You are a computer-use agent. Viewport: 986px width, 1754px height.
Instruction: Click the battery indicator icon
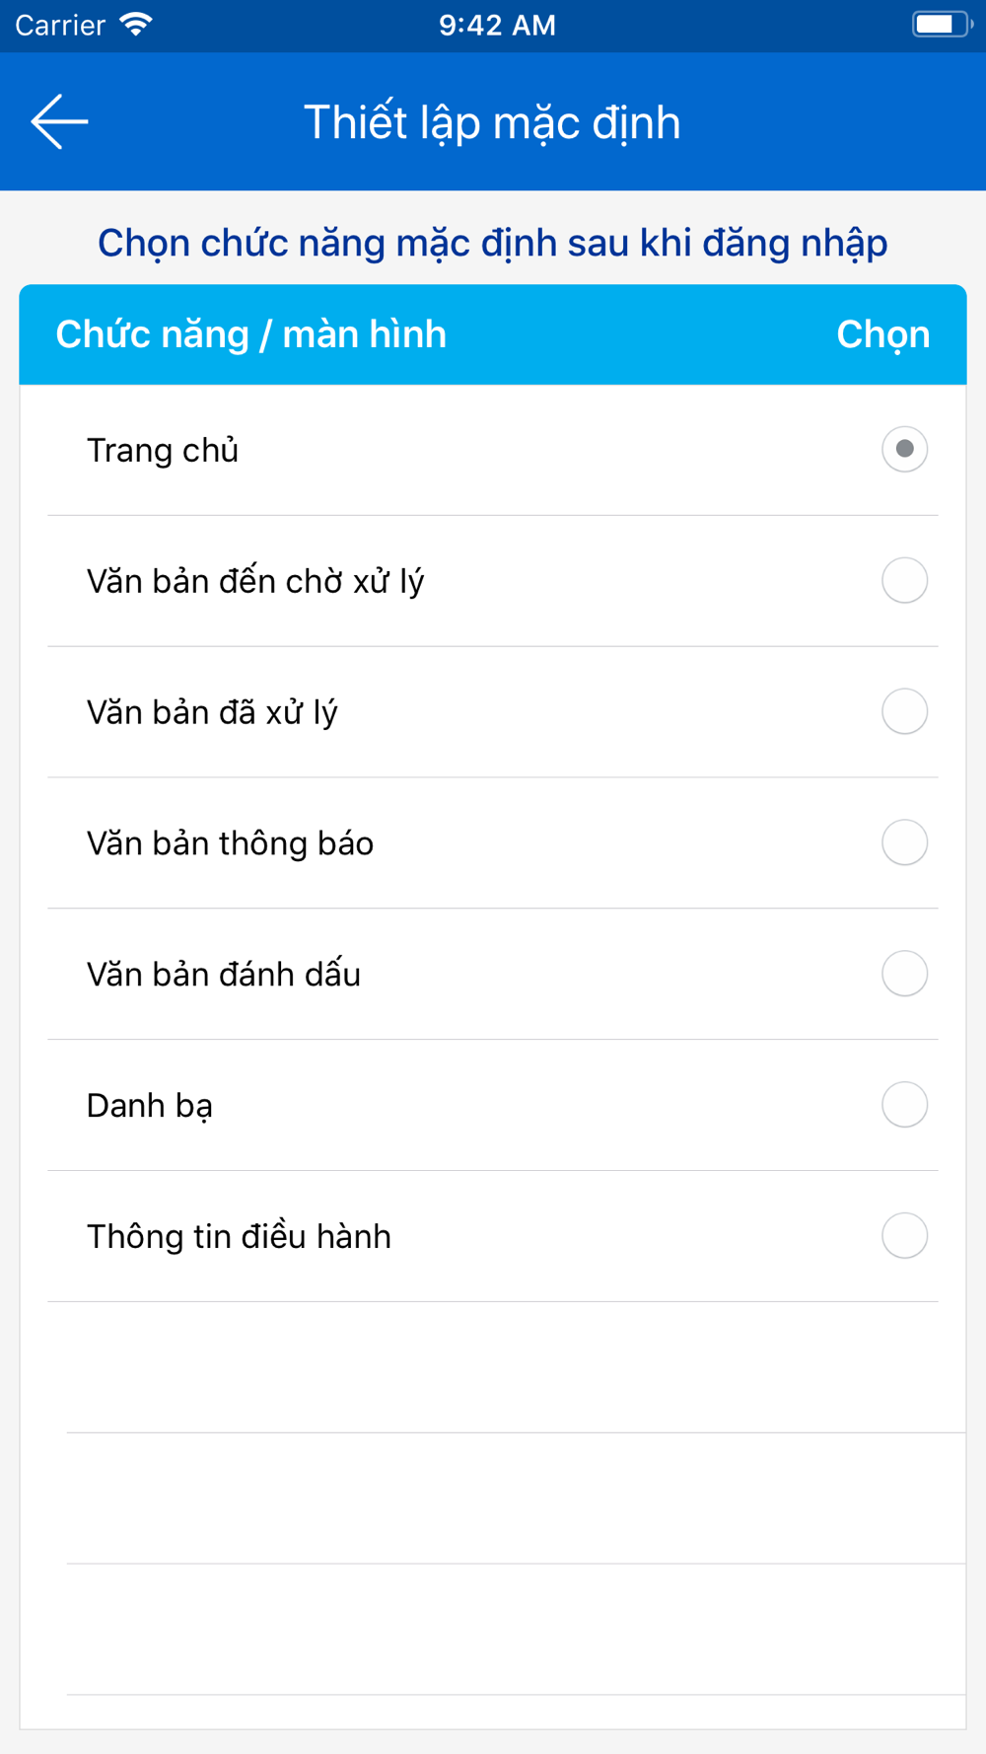[x=941, y=25]
